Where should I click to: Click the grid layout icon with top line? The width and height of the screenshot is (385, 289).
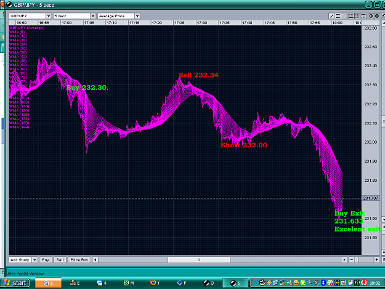(x=363, y=16)
